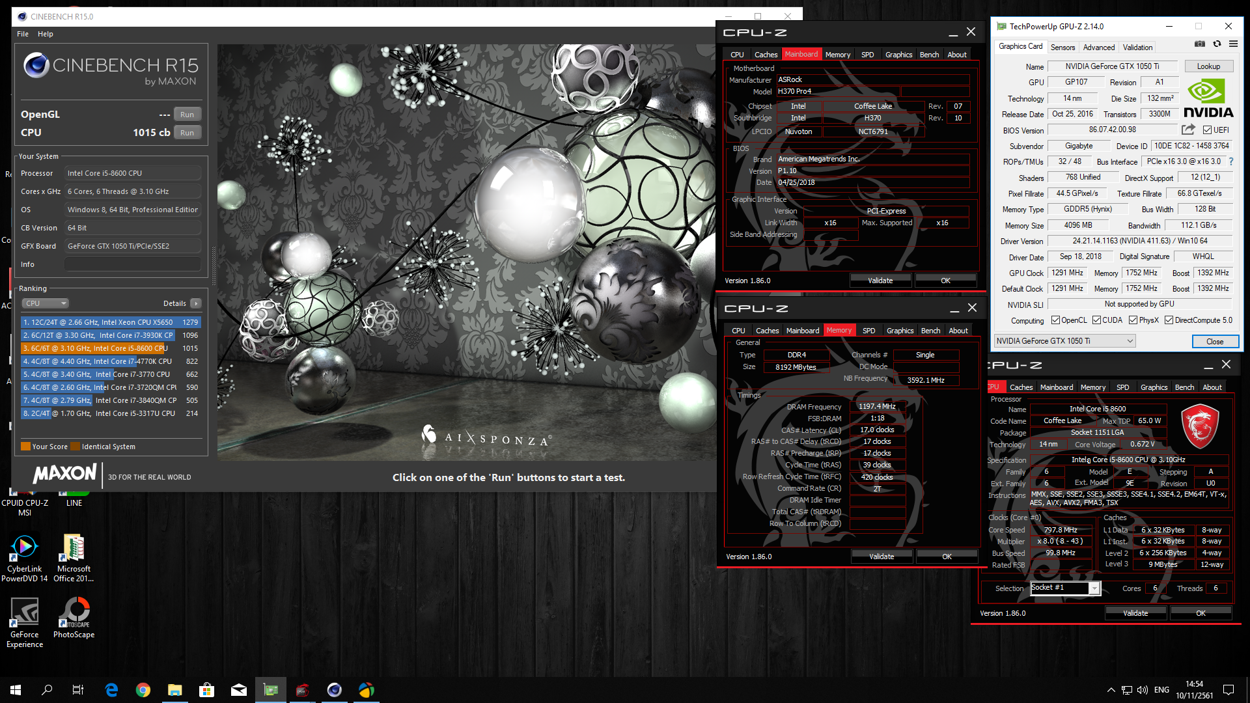Viewport: 1250px width, 703px height.
Task: Open File Explorer from taskbar
Action: 175,690
